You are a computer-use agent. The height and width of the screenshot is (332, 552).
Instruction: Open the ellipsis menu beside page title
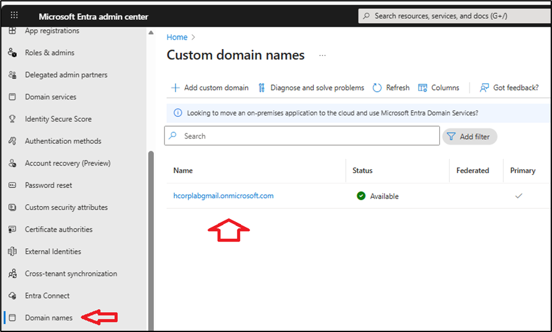pos(323,55)
